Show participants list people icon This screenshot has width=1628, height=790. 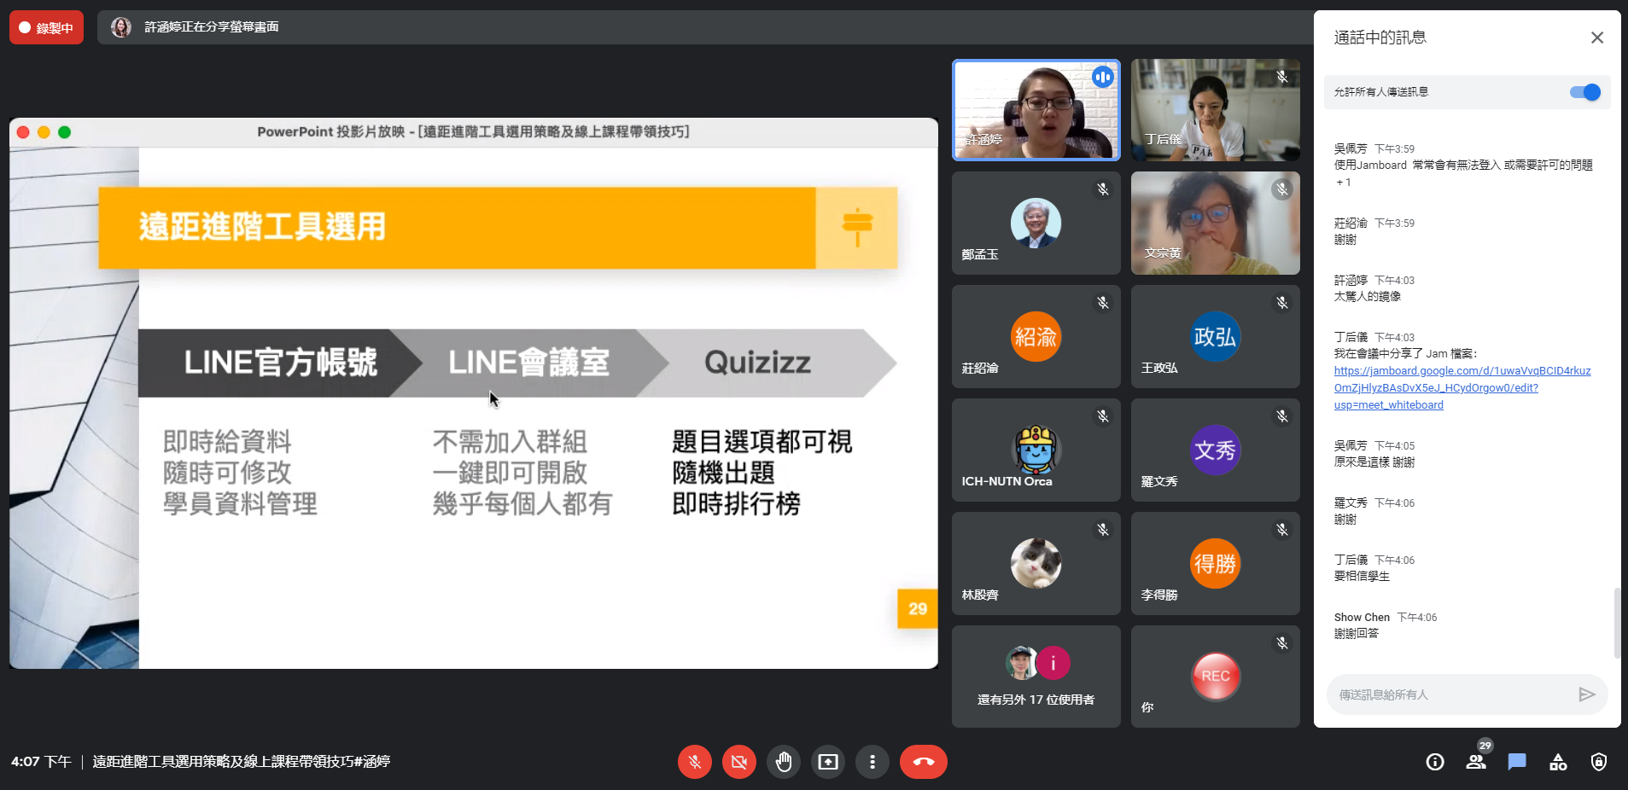pyautogui.click(x=1476, y=762)
